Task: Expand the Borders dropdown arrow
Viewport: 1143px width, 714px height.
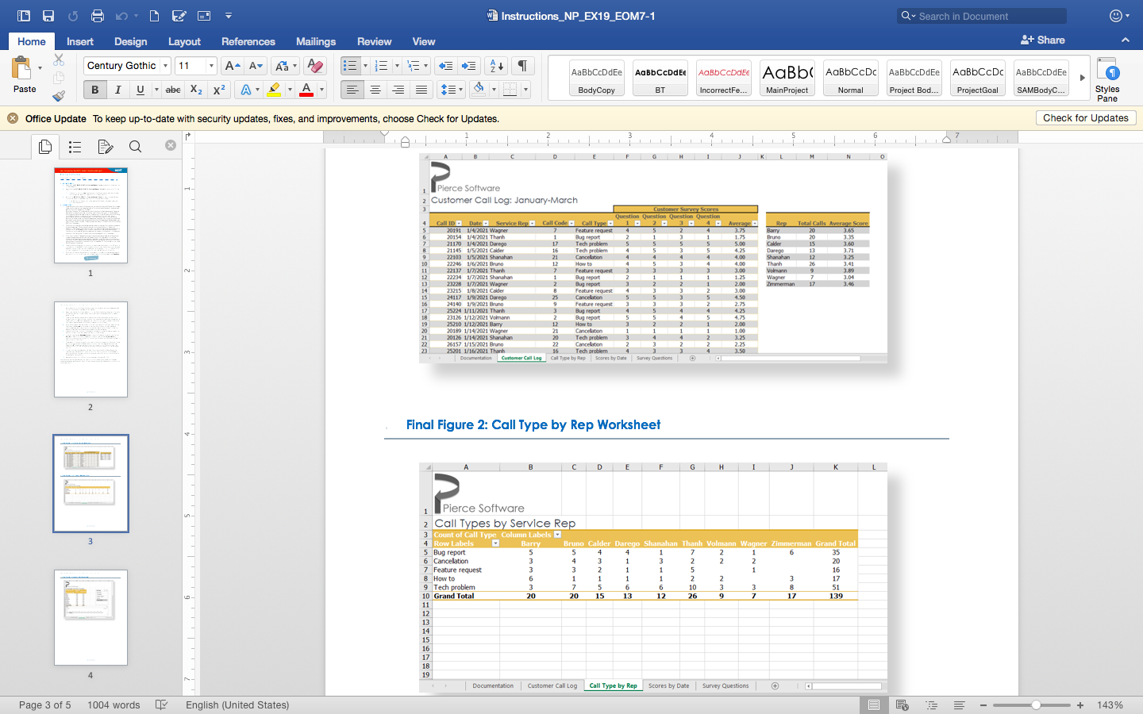Action: [x=525, y=90]
